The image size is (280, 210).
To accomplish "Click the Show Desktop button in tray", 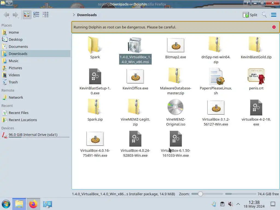I will 273,204.
